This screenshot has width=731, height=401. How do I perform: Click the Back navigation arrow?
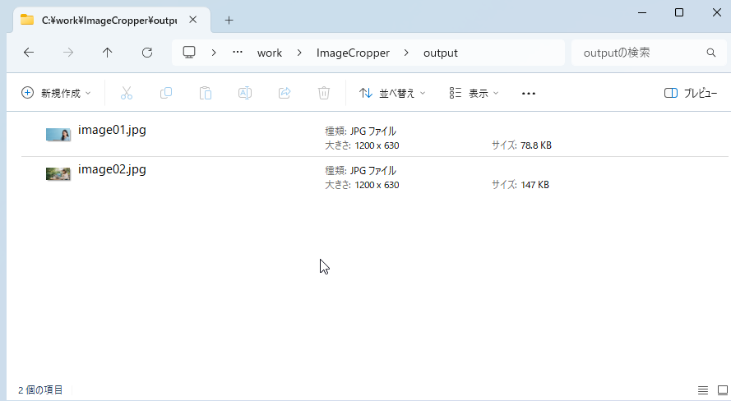point(29,53)
